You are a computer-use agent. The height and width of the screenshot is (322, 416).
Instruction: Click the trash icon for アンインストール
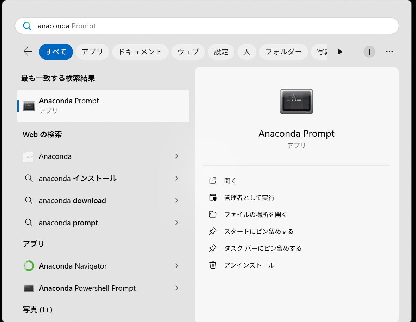pos(213,265)
